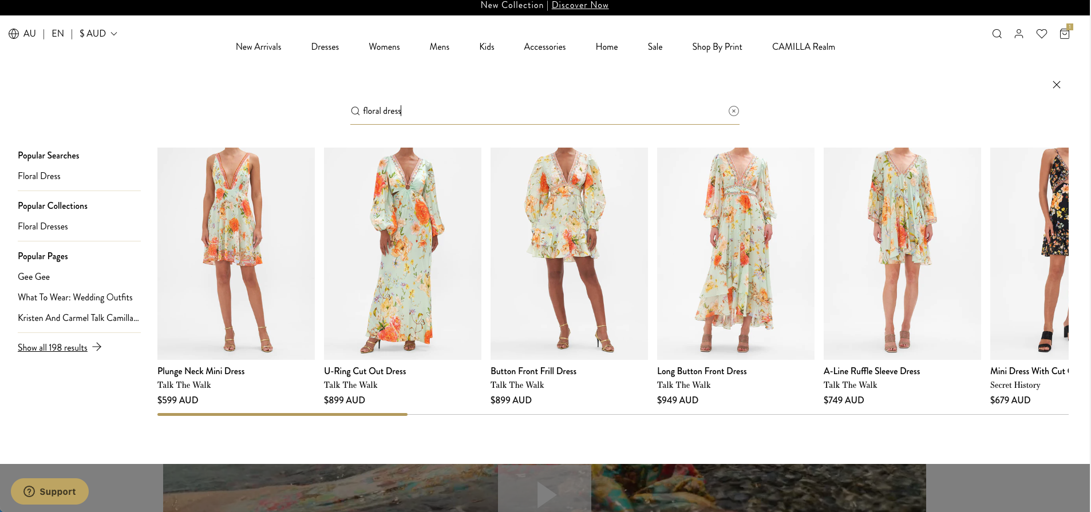Click the globe region icon
Viewport: 1091px width, 512px height.
point(14,34)
